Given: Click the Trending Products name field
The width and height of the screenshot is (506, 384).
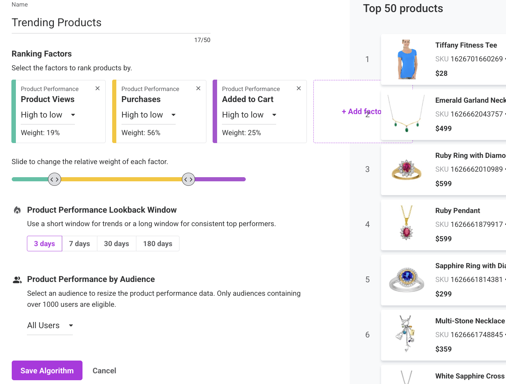Looking at the screenshot, I should [111, 23].
